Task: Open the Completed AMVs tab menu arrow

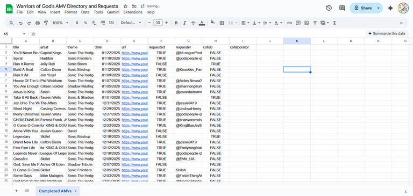Action: [x=76, y=191]
